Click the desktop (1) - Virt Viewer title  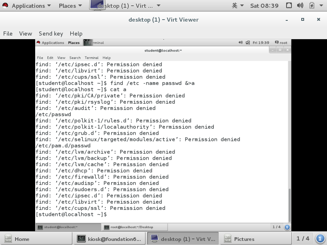coord(163,20)
